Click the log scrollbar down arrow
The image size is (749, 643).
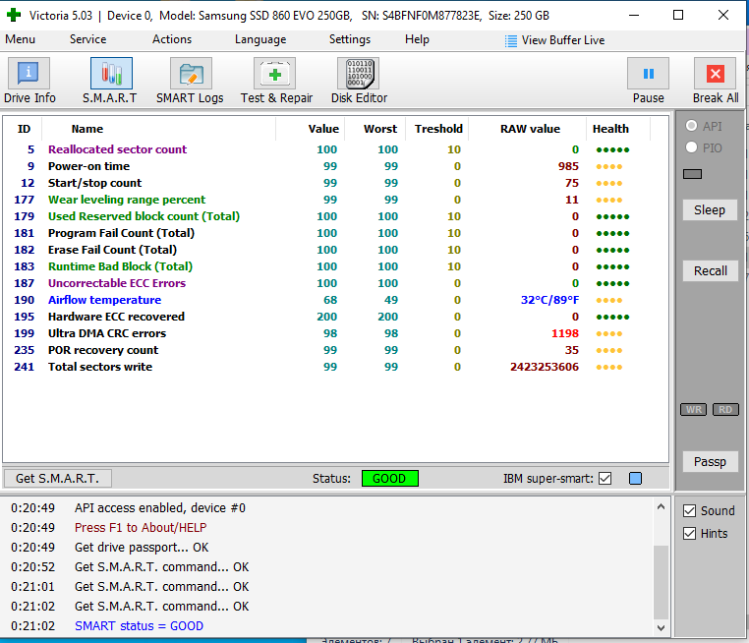coord(662,627)
